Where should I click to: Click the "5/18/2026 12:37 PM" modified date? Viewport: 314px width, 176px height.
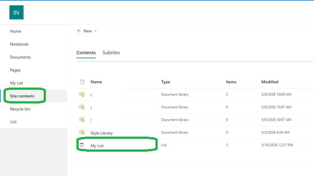pos(277,145)
